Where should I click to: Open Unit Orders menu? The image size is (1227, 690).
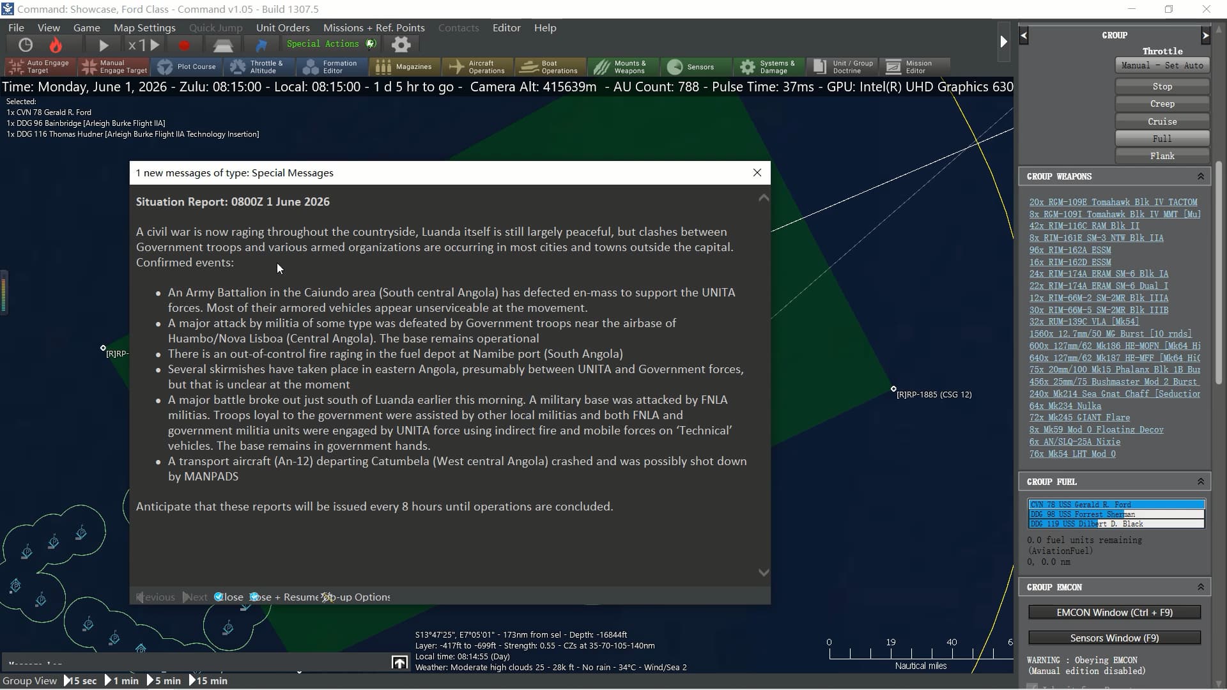coord(282,27)
